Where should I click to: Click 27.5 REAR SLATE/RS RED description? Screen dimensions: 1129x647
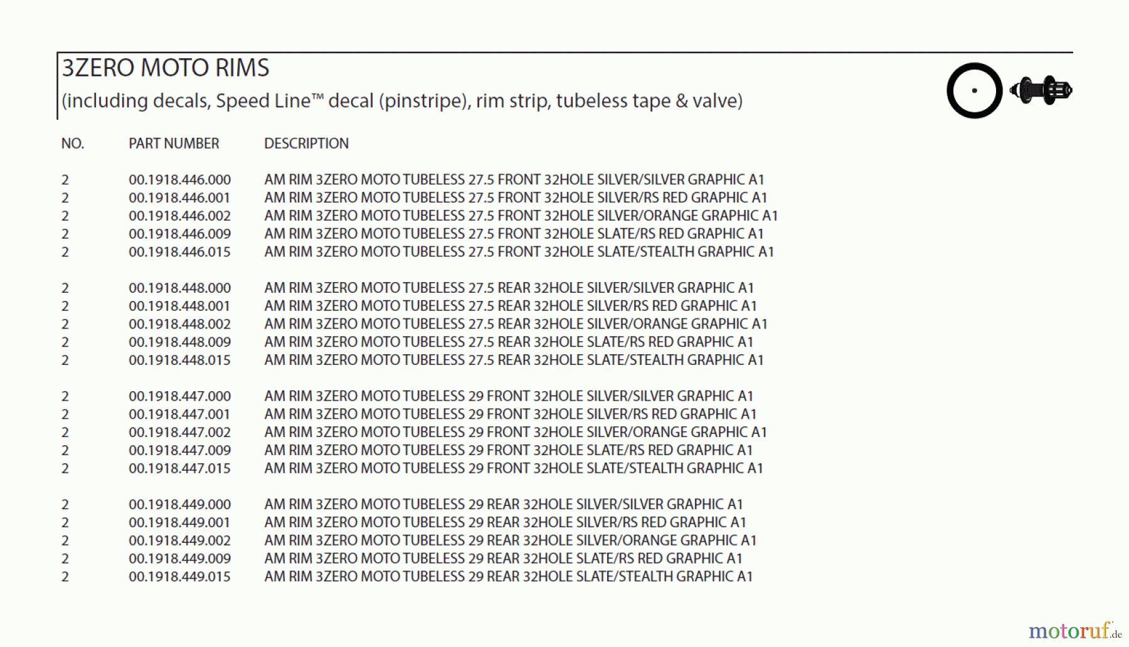pyautogui.click(x=509, y=342)
